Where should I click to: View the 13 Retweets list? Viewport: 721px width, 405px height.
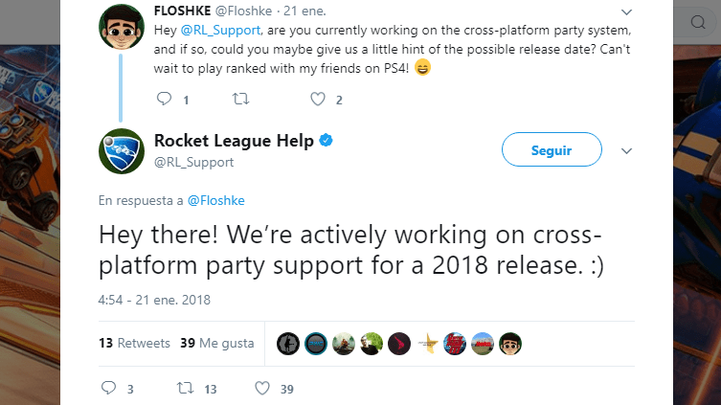(134, 343)
